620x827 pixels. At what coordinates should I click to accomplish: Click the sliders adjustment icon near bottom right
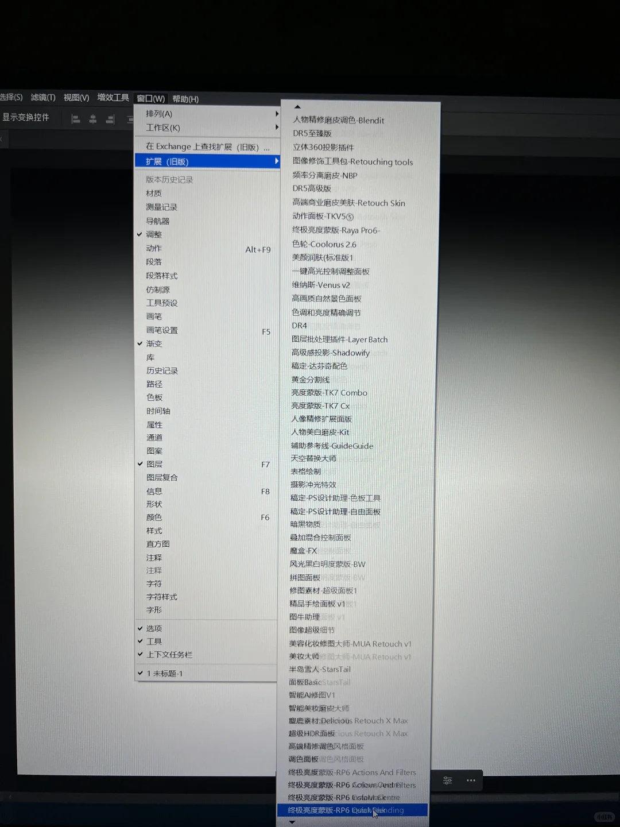click(448, 780)
